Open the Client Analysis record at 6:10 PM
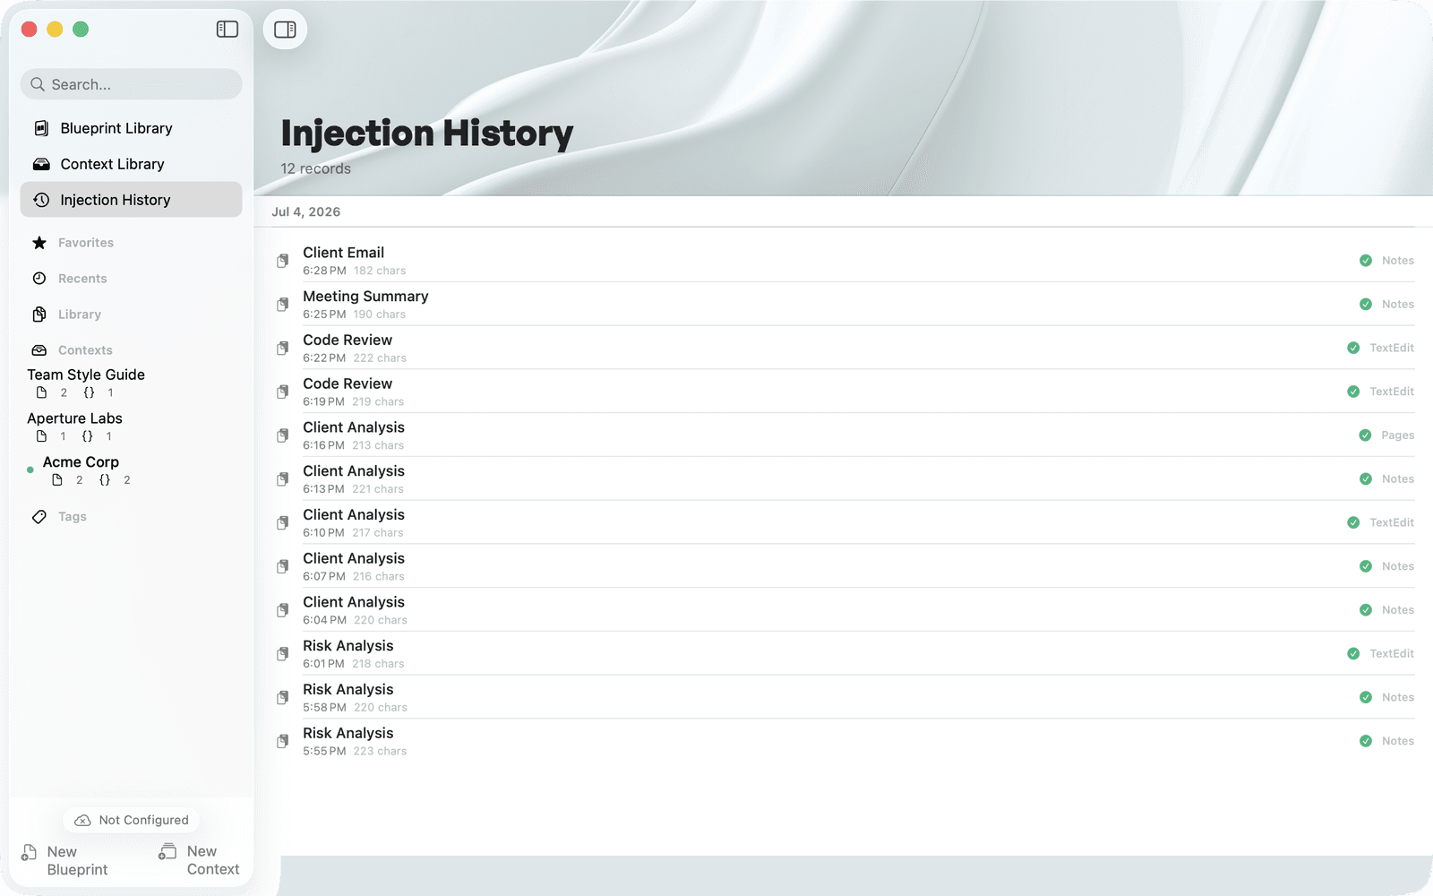The height and width of the screenshot is (896, 1433). [844, 522]
